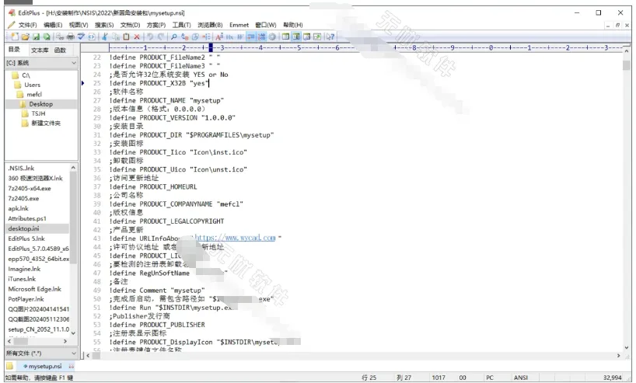
Task: Open the Emmet menu
Action: point(239,25)
